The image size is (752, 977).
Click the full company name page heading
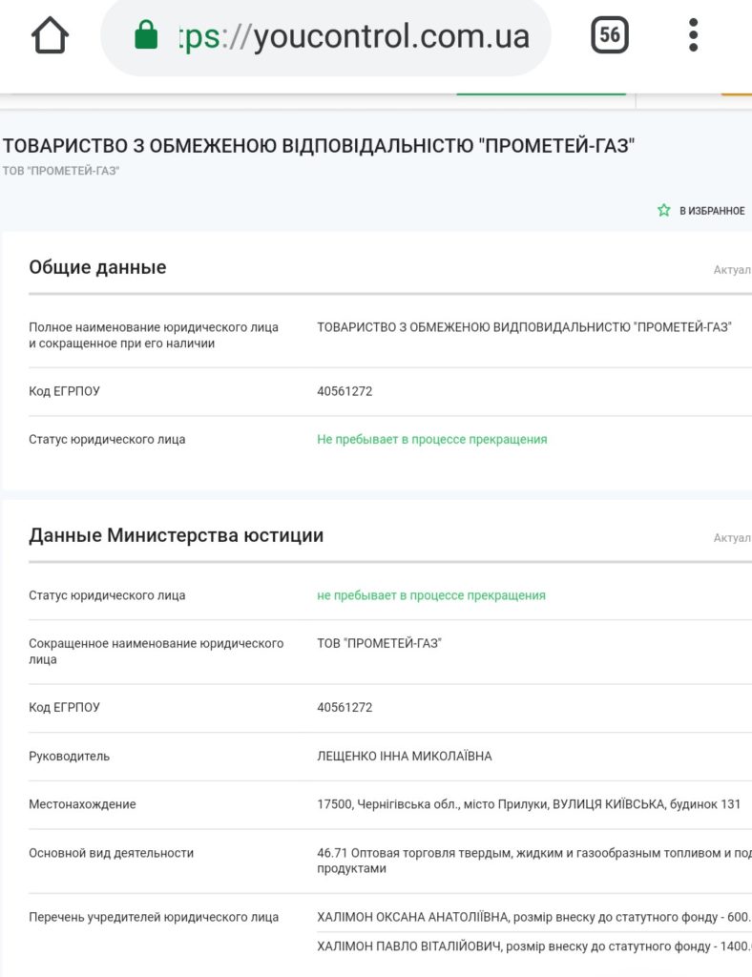[x=319, y=146]
